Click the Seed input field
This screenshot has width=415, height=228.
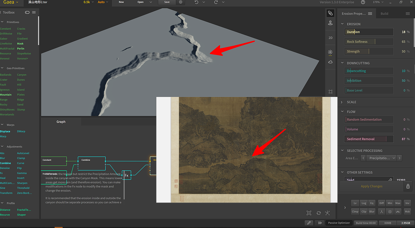pyautogui.click(x=369, y=179)
